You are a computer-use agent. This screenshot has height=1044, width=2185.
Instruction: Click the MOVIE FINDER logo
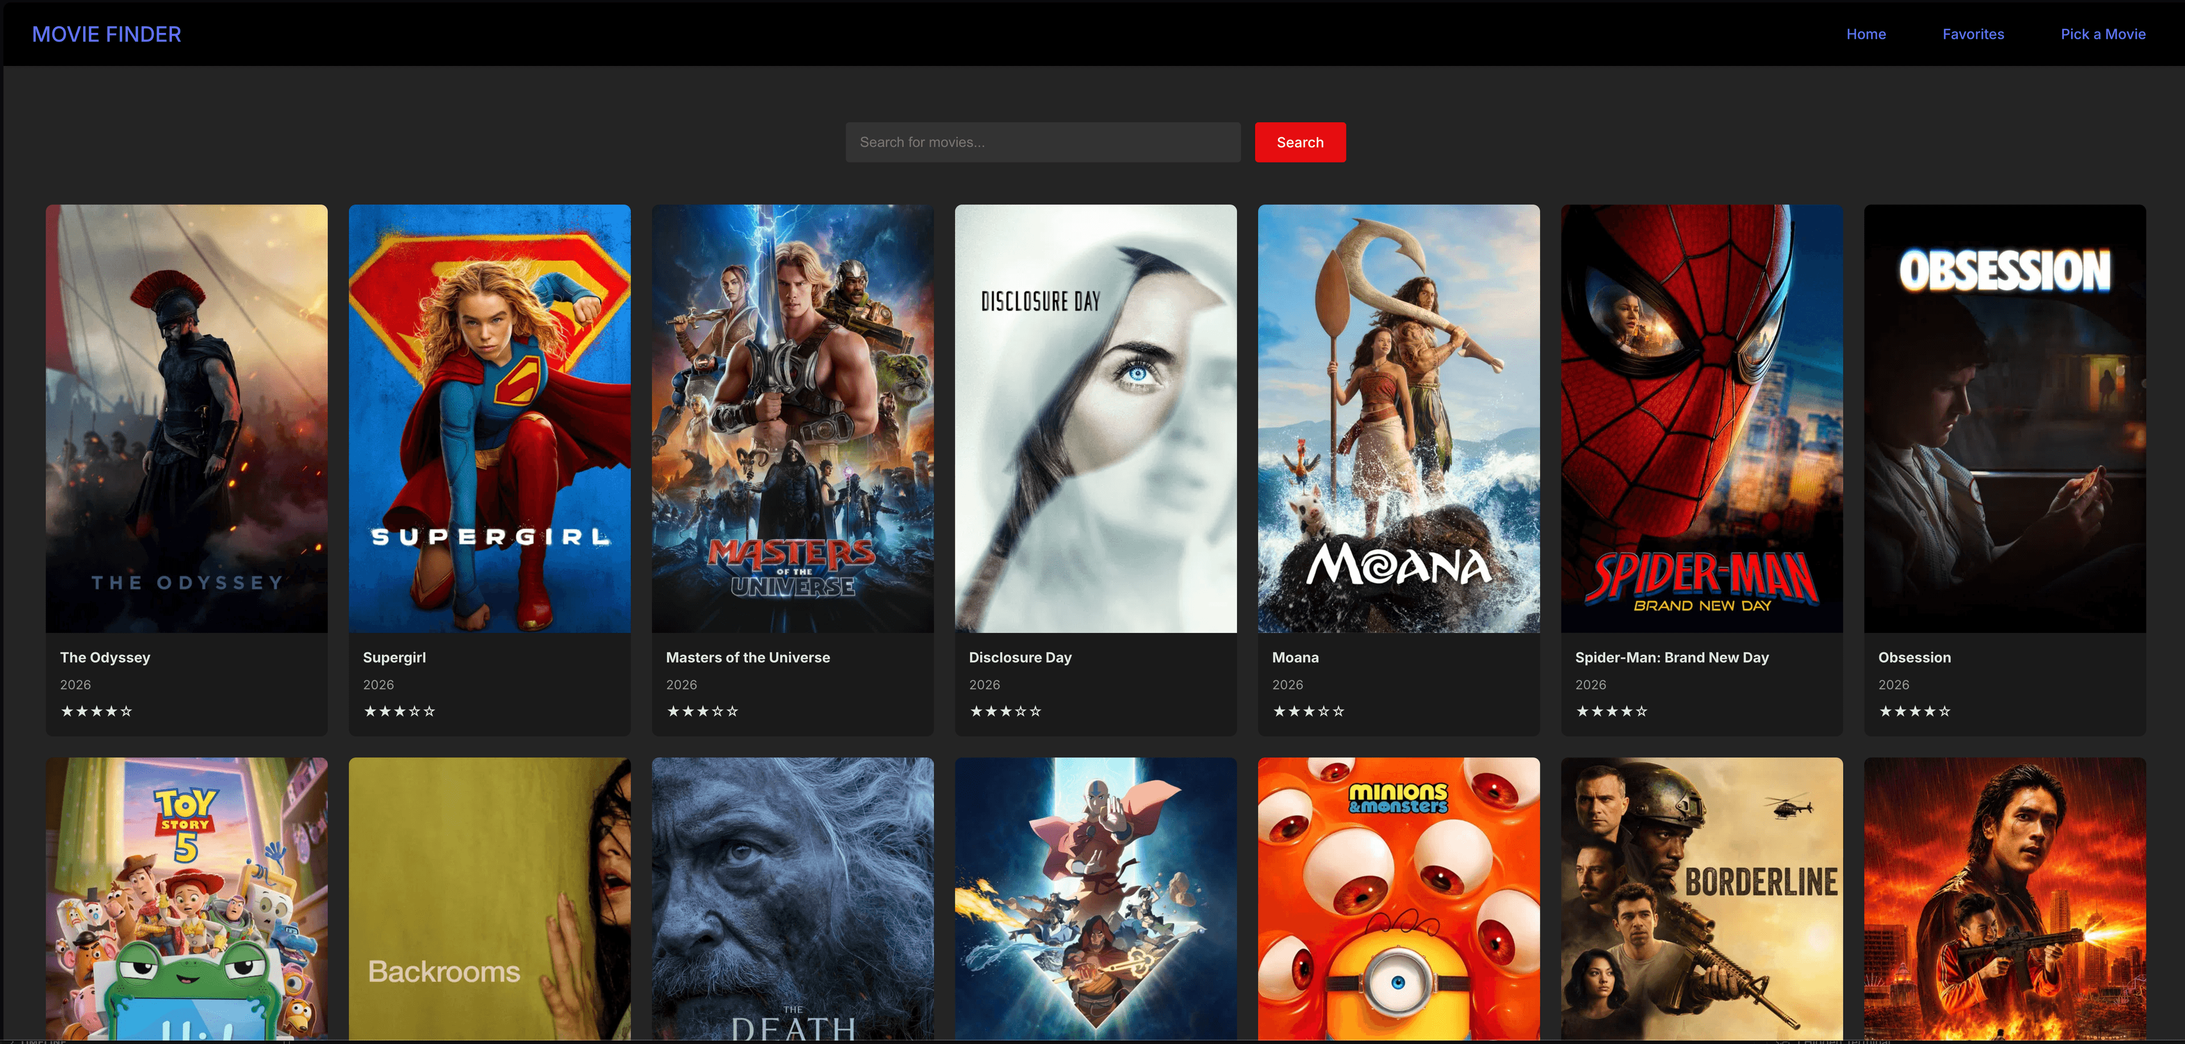pyautogui.click(x=106, y=34)
